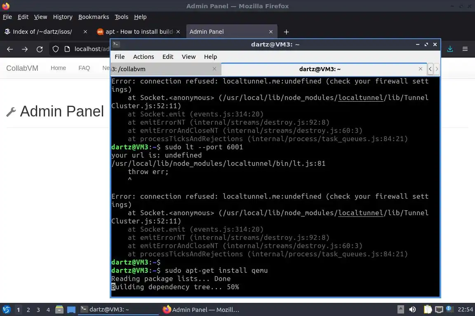Open the Firefox hamburger menu

point(465,49)
